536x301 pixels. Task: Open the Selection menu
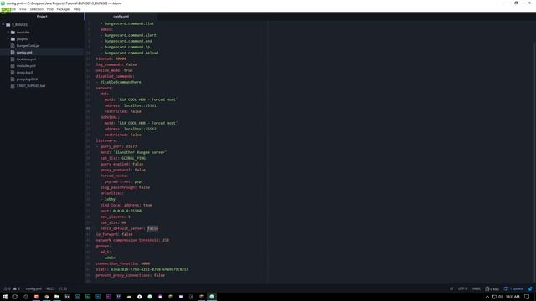(36, 9)
